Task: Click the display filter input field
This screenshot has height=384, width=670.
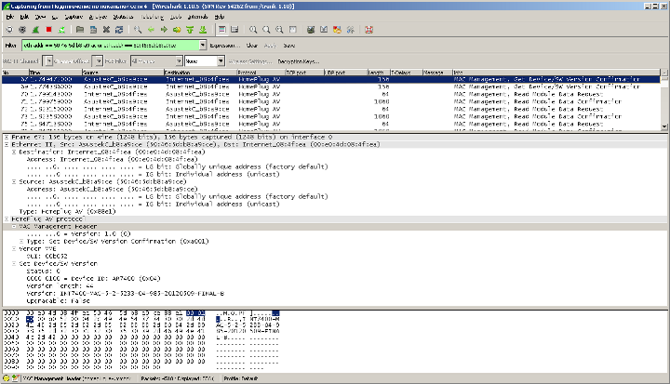Action: (110, 46)
